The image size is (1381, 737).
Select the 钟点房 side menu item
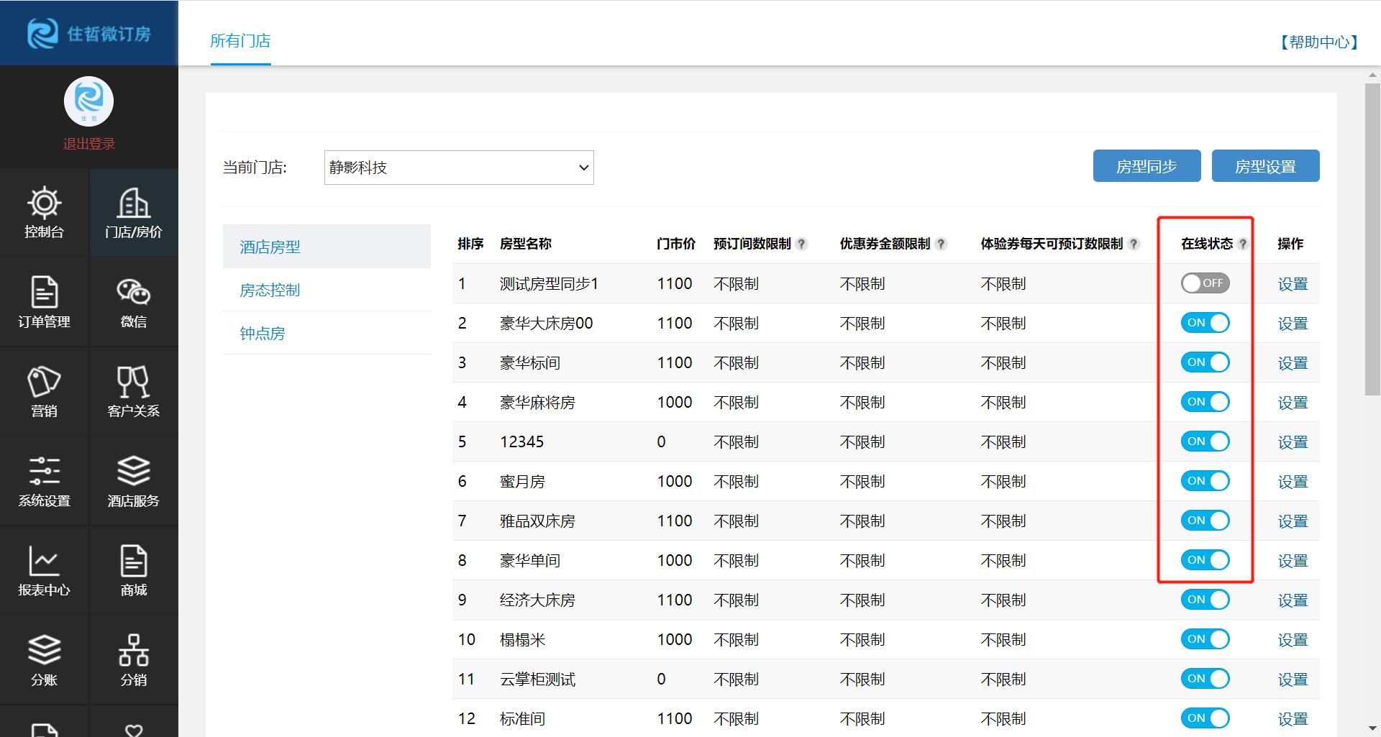[x=327, y=333]
